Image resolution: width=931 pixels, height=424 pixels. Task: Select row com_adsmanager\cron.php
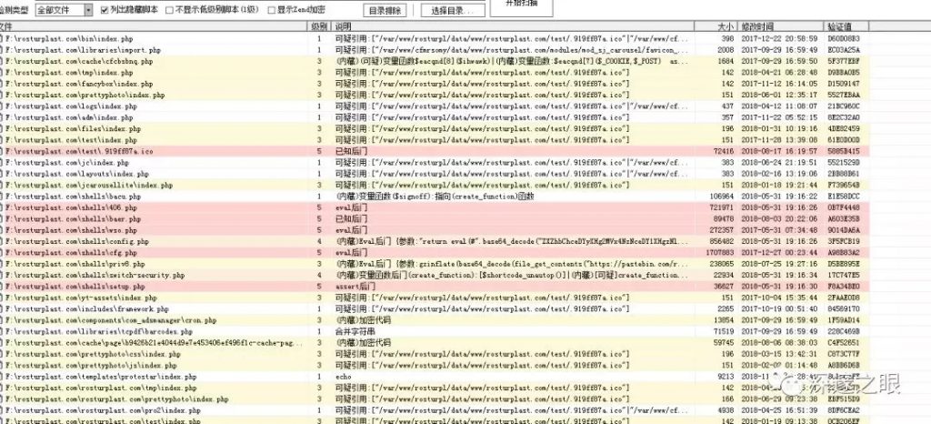tap(435, 320)
